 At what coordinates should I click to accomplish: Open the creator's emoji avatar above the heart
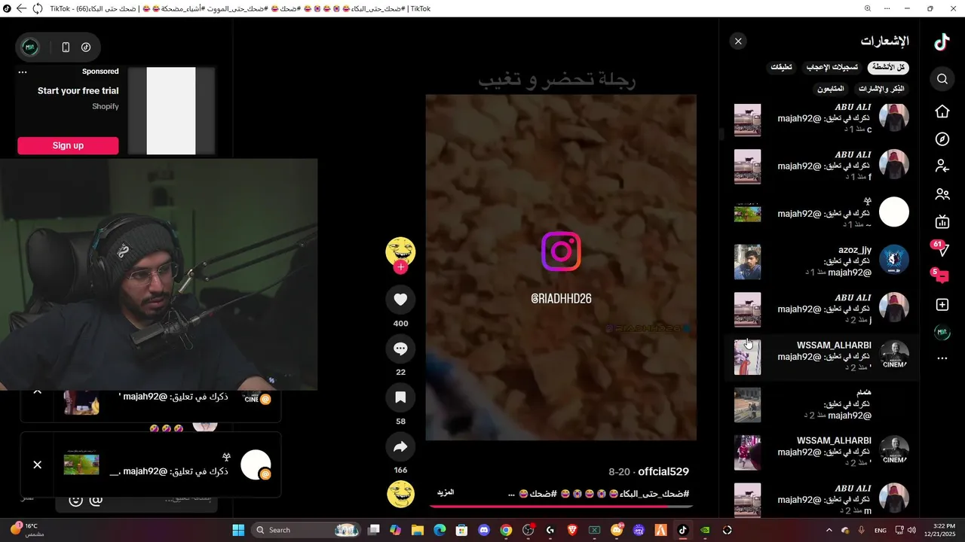coord(400,251)
